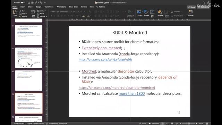Open the Section dropdown
The height and width of the screenshot is (125, 222).
(42, 17)
